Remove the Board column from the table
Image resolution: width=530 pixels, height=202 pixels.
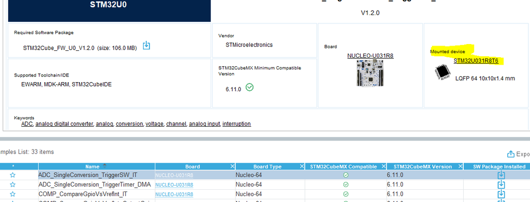pyautogui.click(x=232, y=166)
